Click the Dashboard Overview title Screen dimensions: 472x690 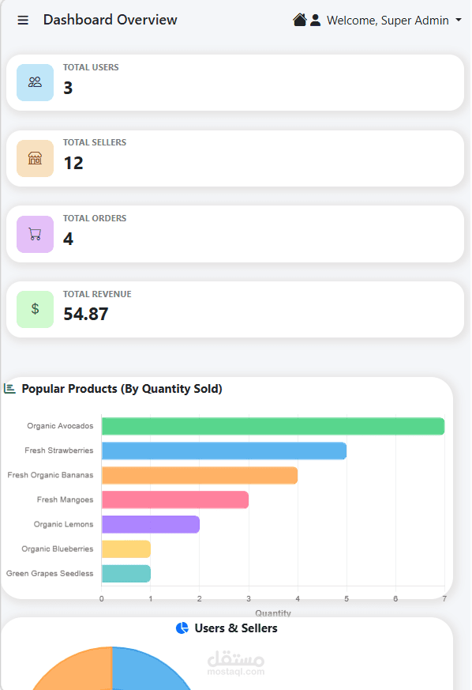(110, 20)
